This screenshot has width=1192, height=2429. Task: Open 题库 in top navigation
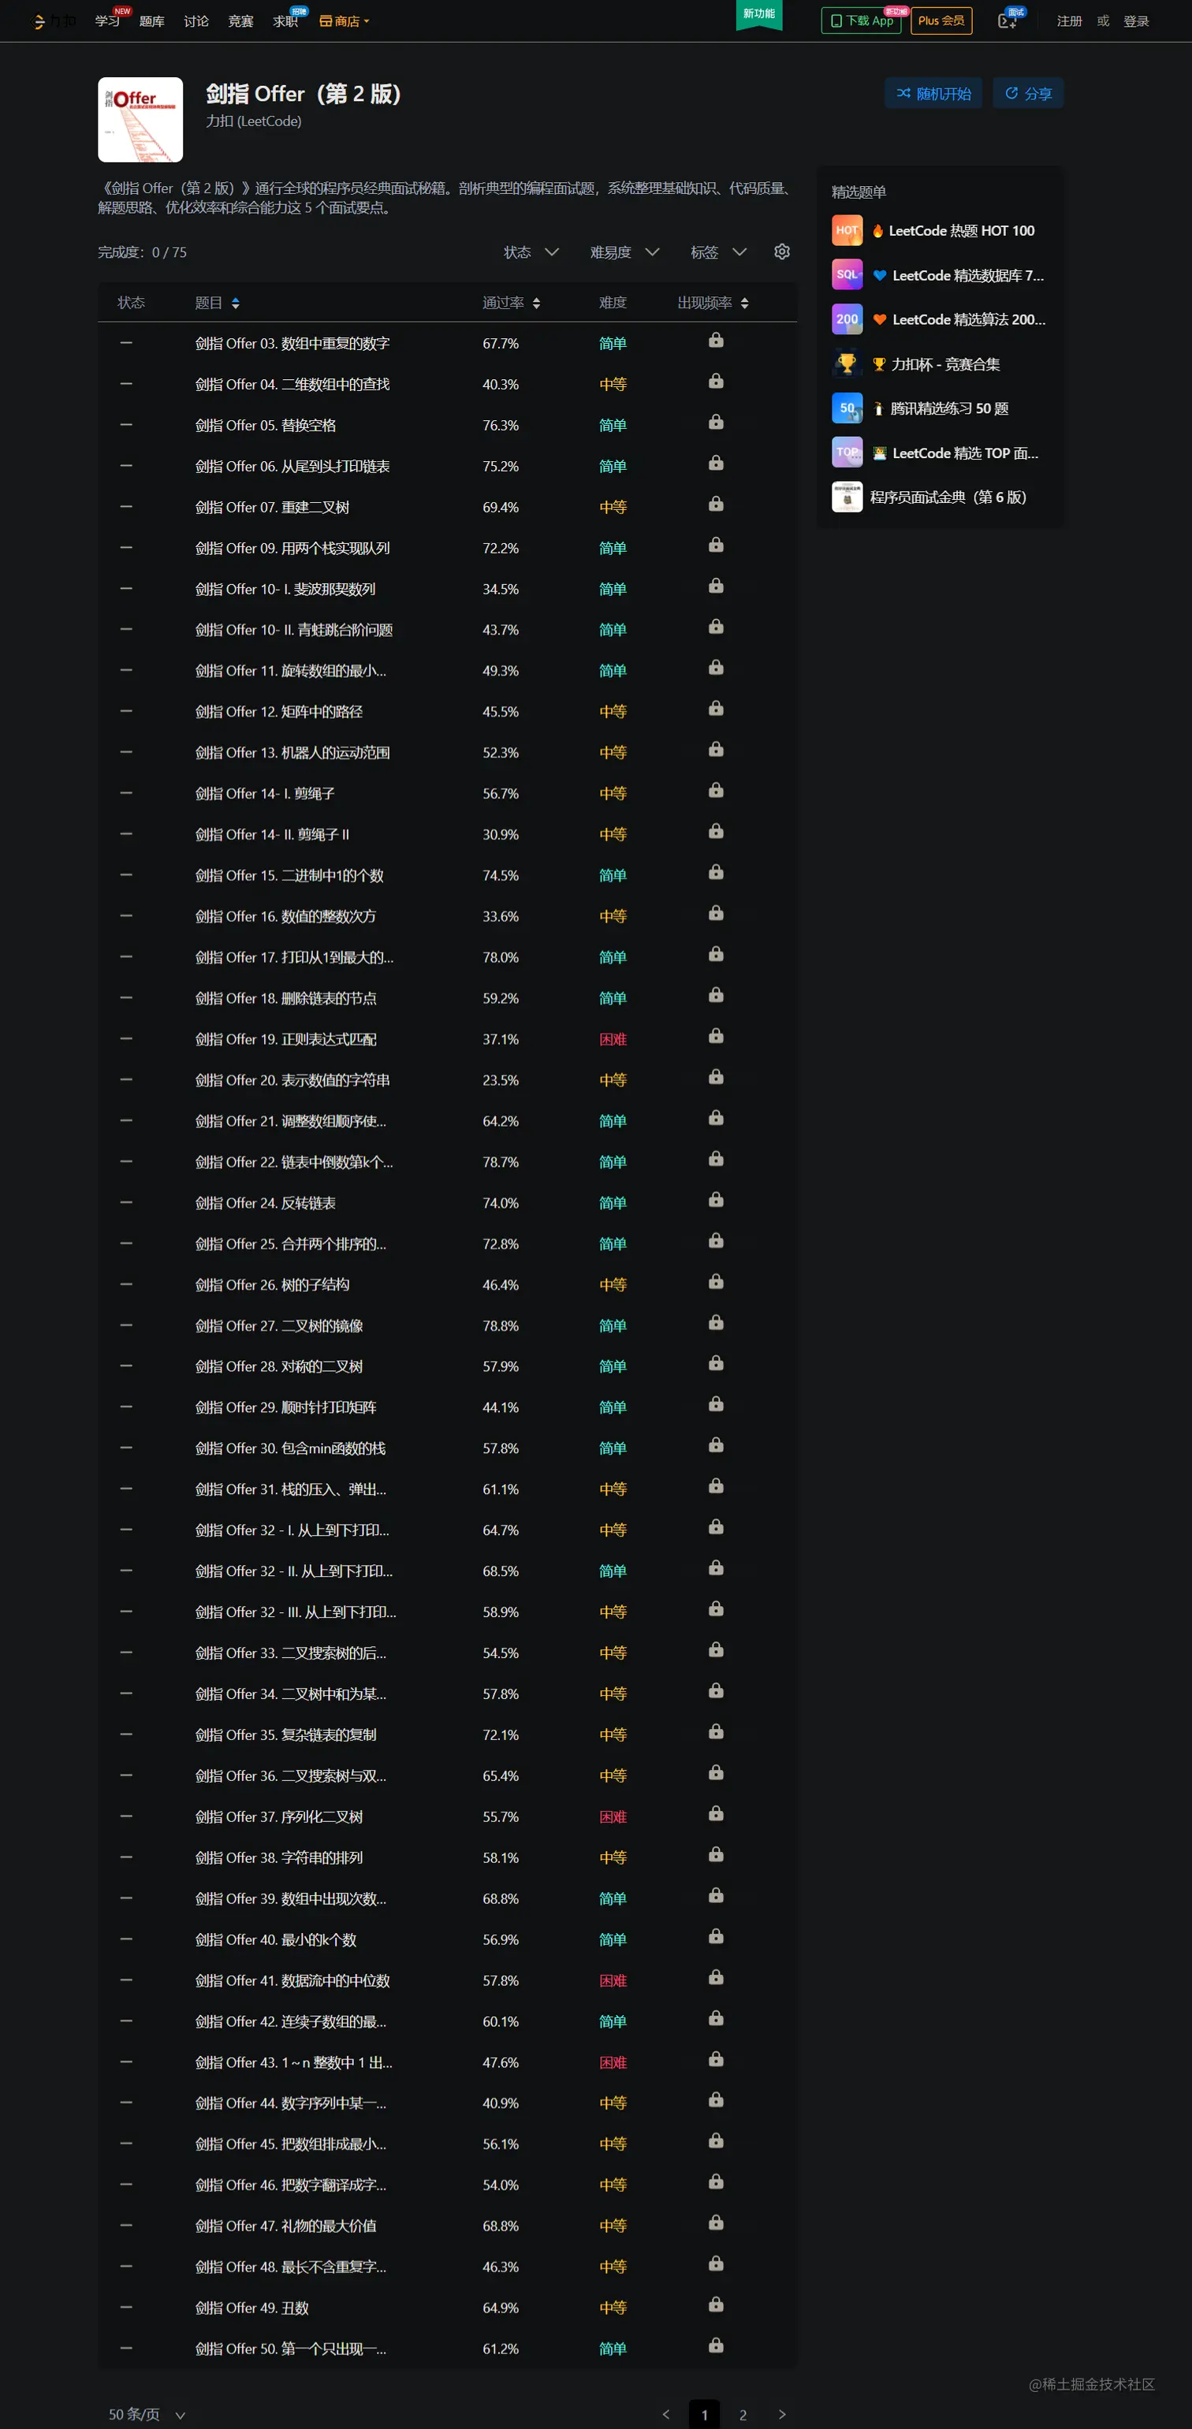pyautogui.click(x=152, y=20)
